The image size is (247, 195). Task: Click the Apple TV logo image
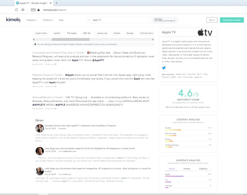[205, 32]
